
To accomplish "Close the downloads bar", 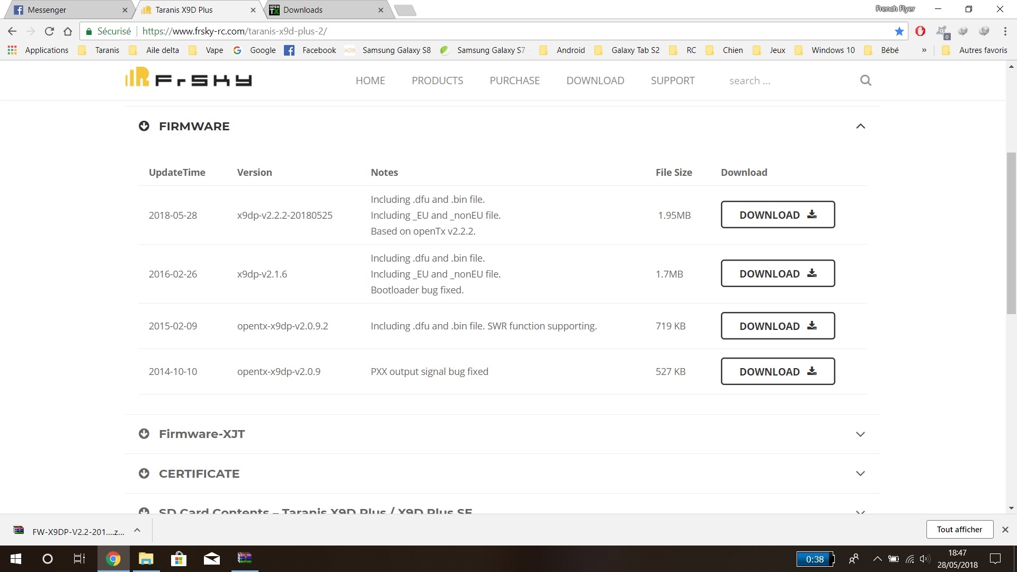I will (x=1005, y=530).
